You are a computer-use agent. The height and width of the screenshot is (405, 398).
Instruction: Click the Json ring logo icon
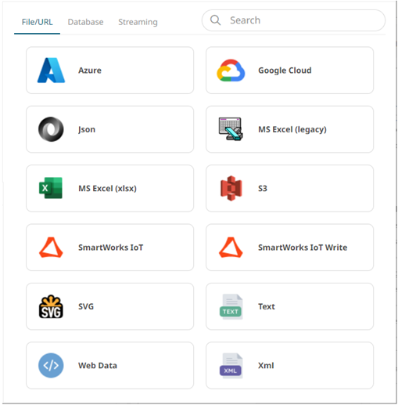51,129
